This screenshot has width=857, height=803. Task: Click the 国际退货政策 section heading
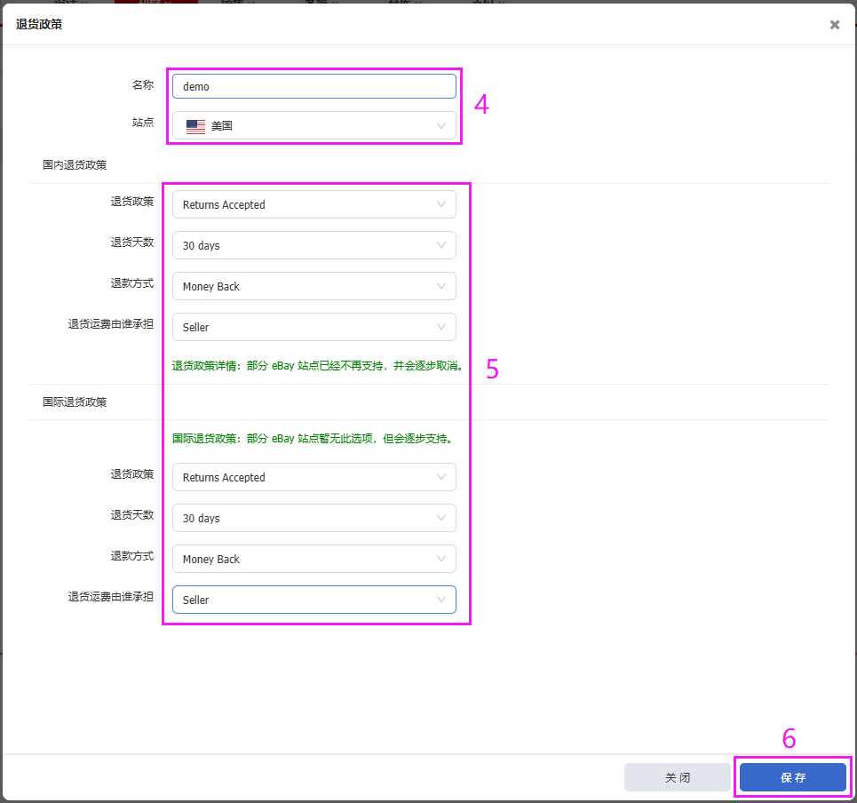[x=75, y=402]
